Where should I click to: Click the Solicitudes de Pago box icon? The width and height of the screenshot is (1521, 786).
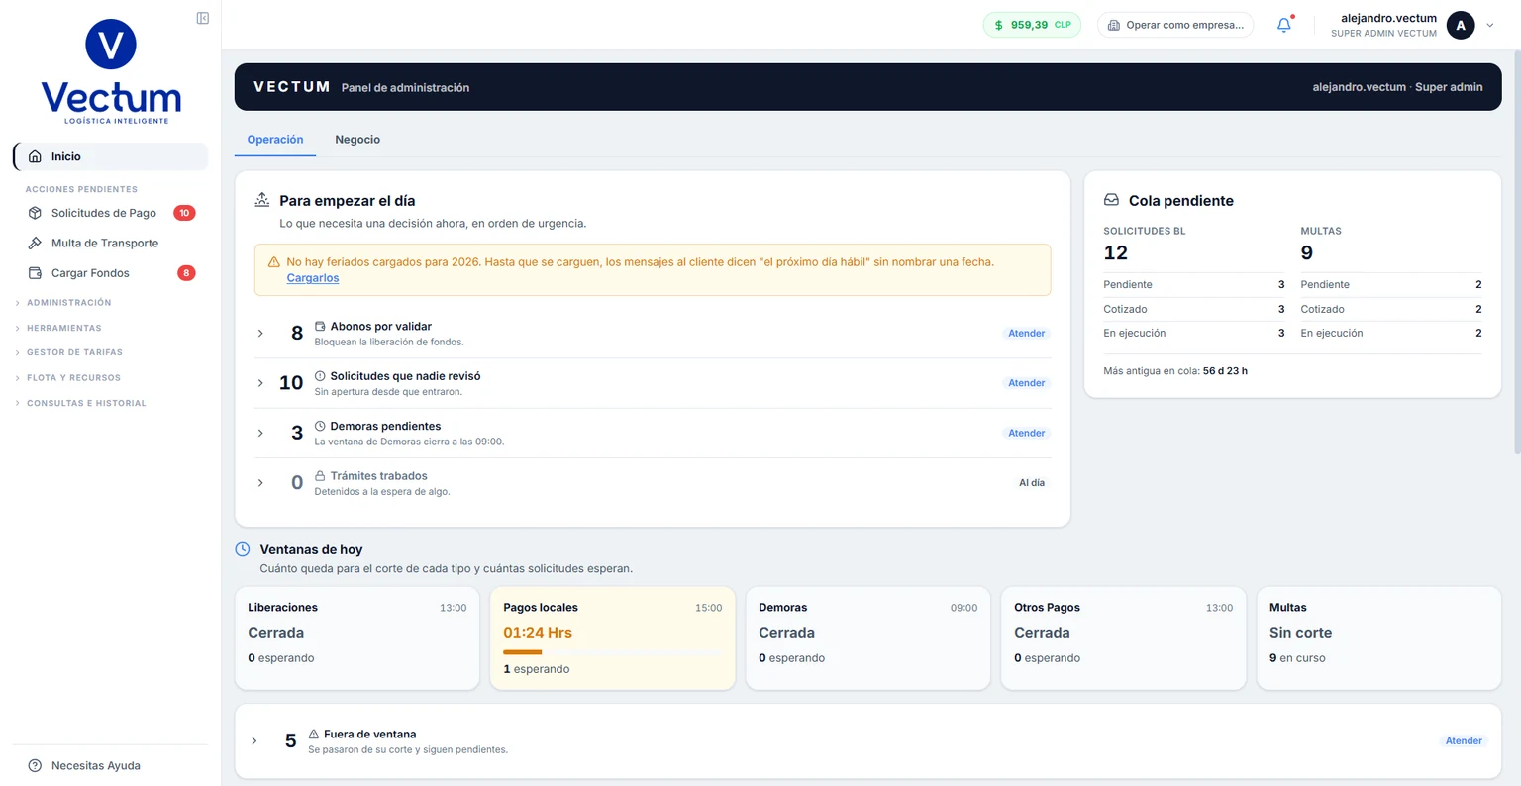(35, 213)
